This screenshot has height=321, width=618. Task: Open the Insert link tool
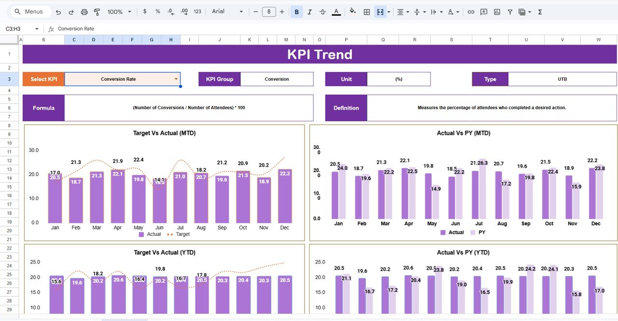pos(470,12)
